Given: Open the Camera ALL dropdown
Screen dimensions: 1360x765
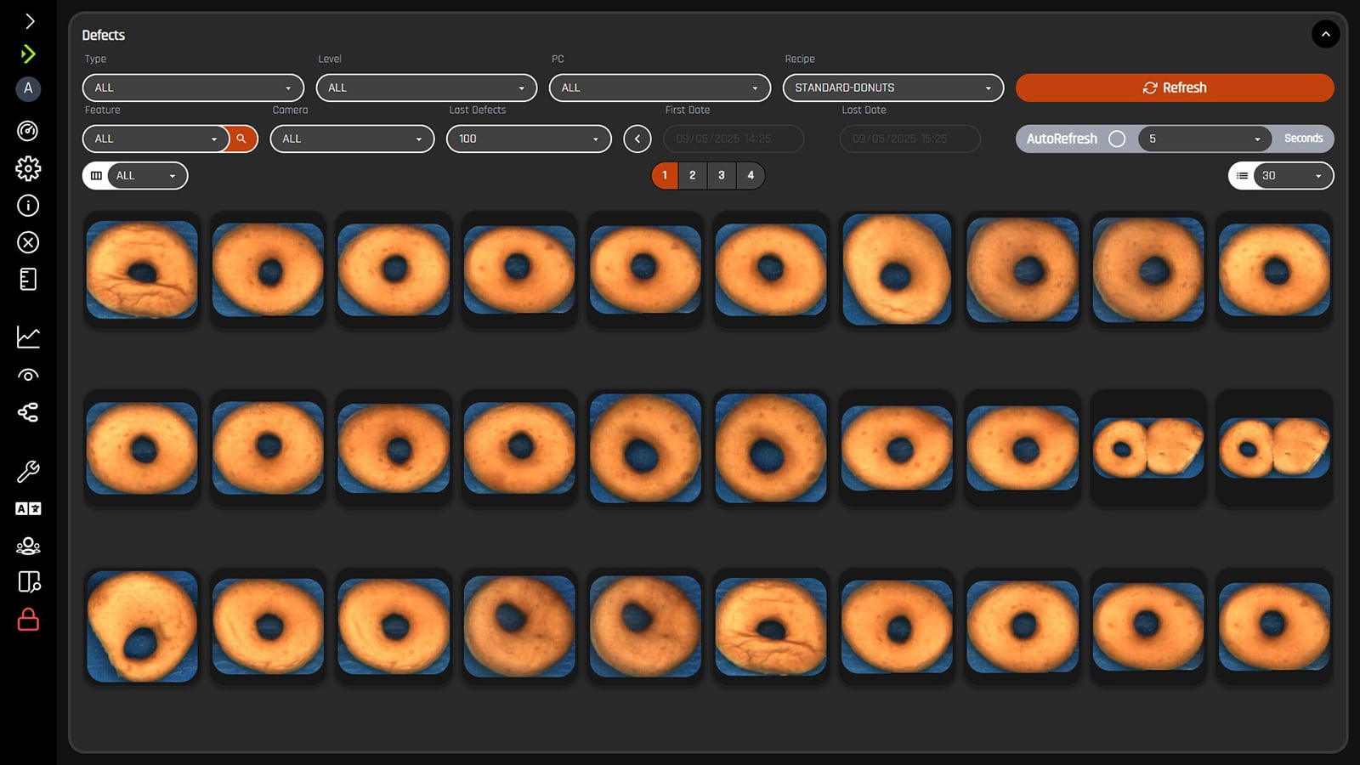Looking at the screenshot, I should click(x=352, y=139).
